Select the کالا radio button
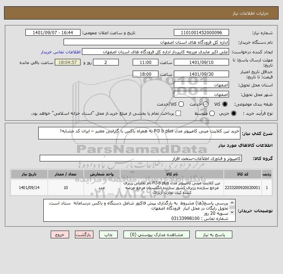The image size is (283, 274). click(x=225, y=104)
